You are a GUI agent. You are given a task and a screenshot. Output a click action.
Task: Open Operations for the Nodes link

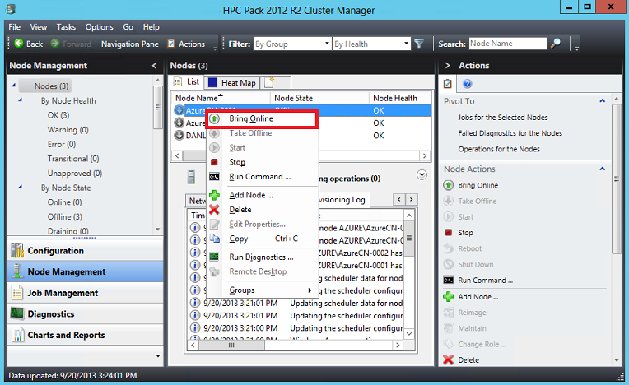[x=499, y=149]
